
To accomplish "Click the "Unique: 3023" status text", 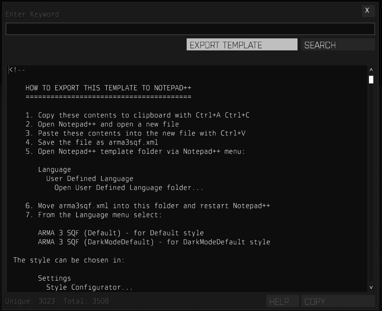I will 30,301.
